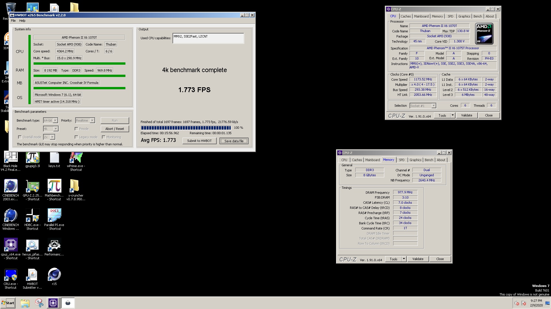Open File menu in HWBOT x265
Viewport: 551px width, 309px height.
pyautogui.click(x=13, y=21)
